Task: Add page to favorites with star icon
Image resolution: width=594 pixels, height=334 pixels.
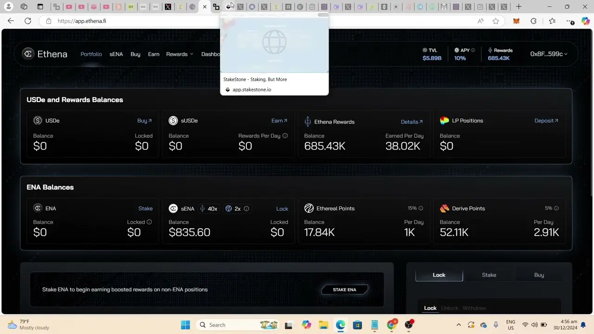Action: (x=496, y=21)
